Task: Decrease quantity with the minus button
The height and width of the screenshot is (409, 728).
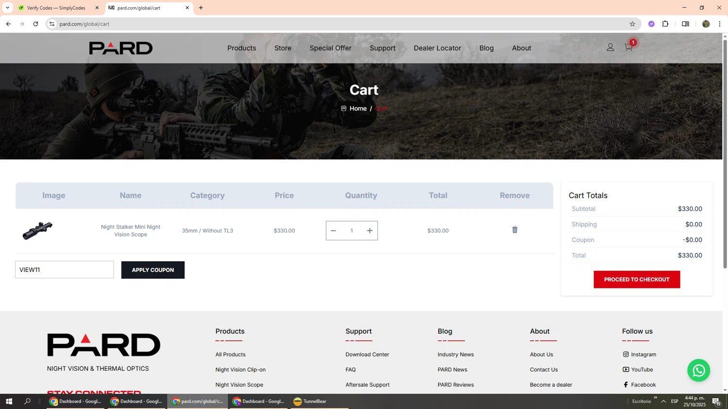Action: click(x=333, y=231)
